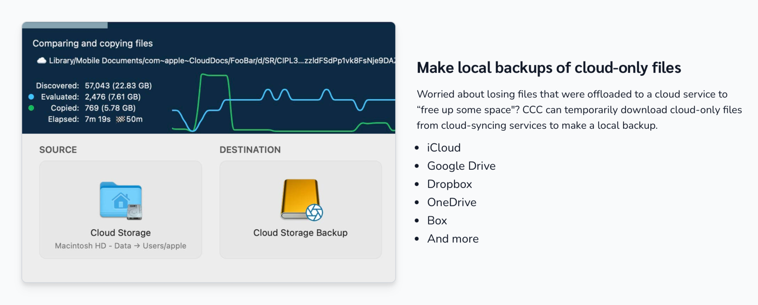758x305 pixels.
Task: Click the 'And more' list item
Action: coord(453,239)
